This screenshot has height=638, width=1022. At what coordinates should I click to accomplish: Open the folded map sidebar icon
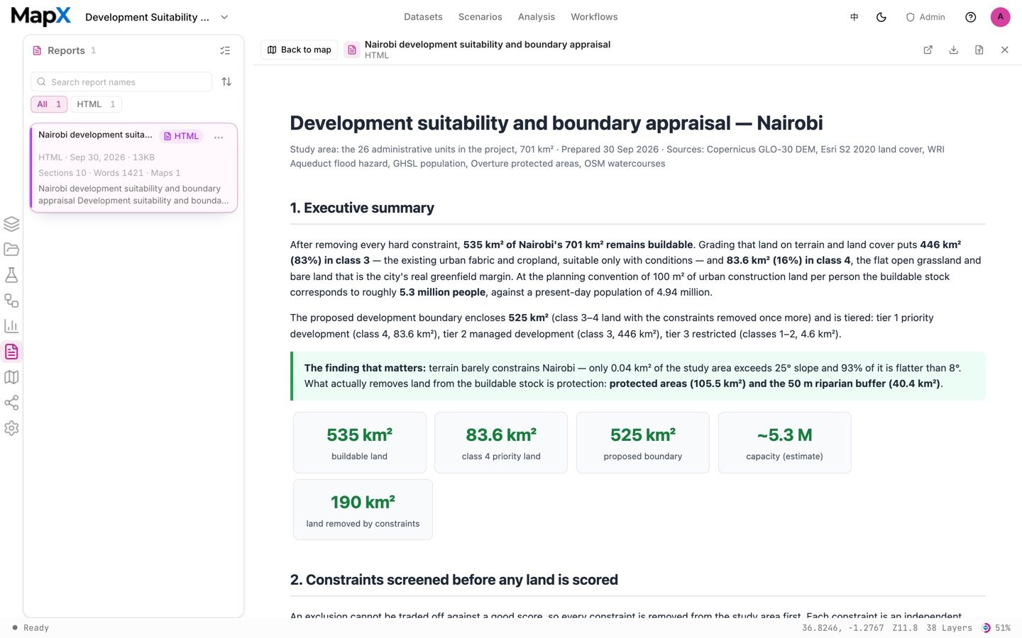pyautogui.click(x=11, y=377)
